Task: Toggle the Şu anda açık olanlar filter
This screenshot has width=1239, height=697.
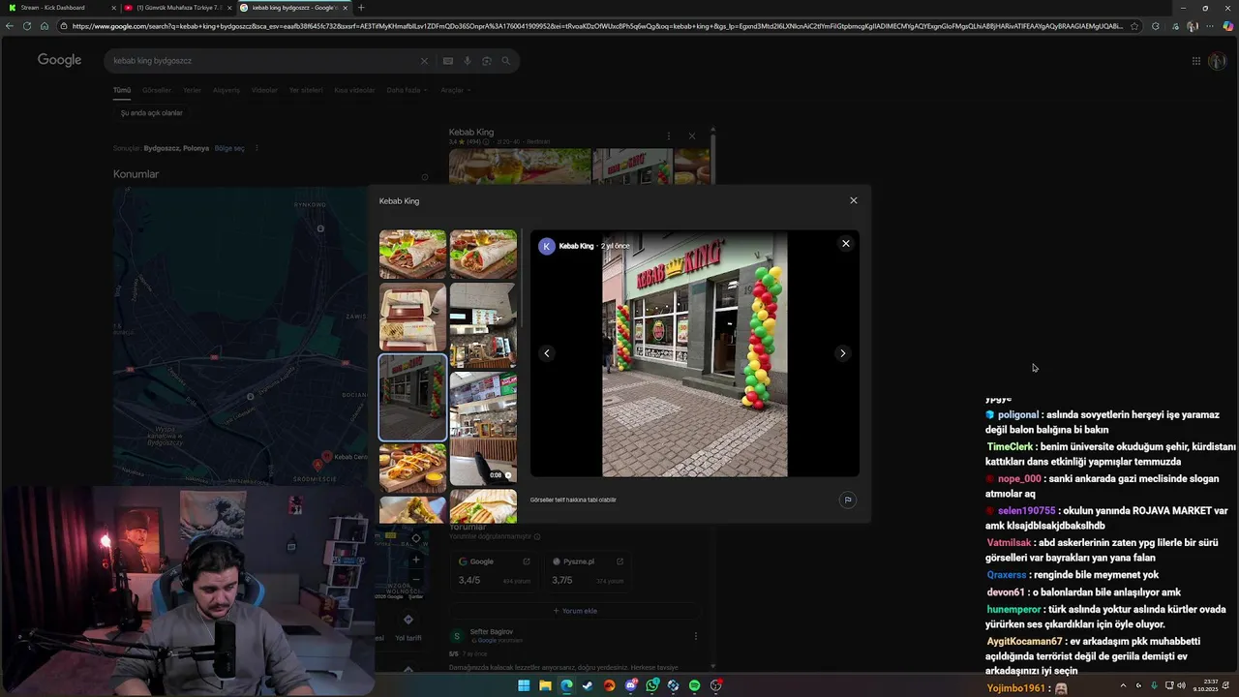Action: point(152,113)
